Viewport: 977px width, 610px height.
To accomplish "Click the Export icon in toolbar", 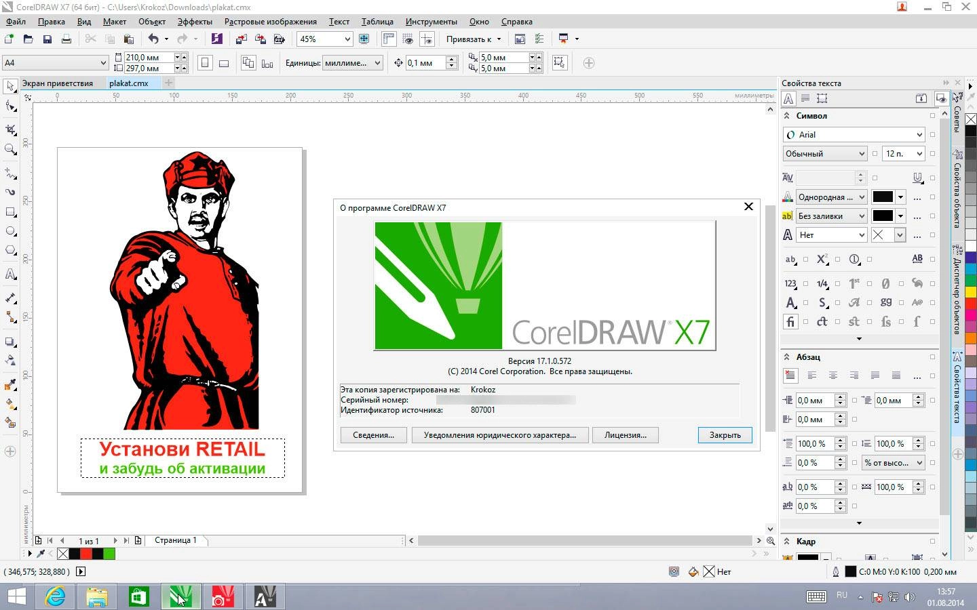I will point(260,39).
